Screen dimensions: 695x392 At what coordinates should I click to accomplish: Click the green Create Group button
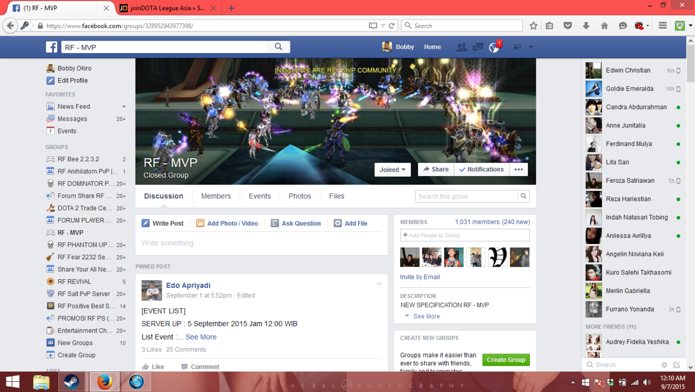point(506,359)
